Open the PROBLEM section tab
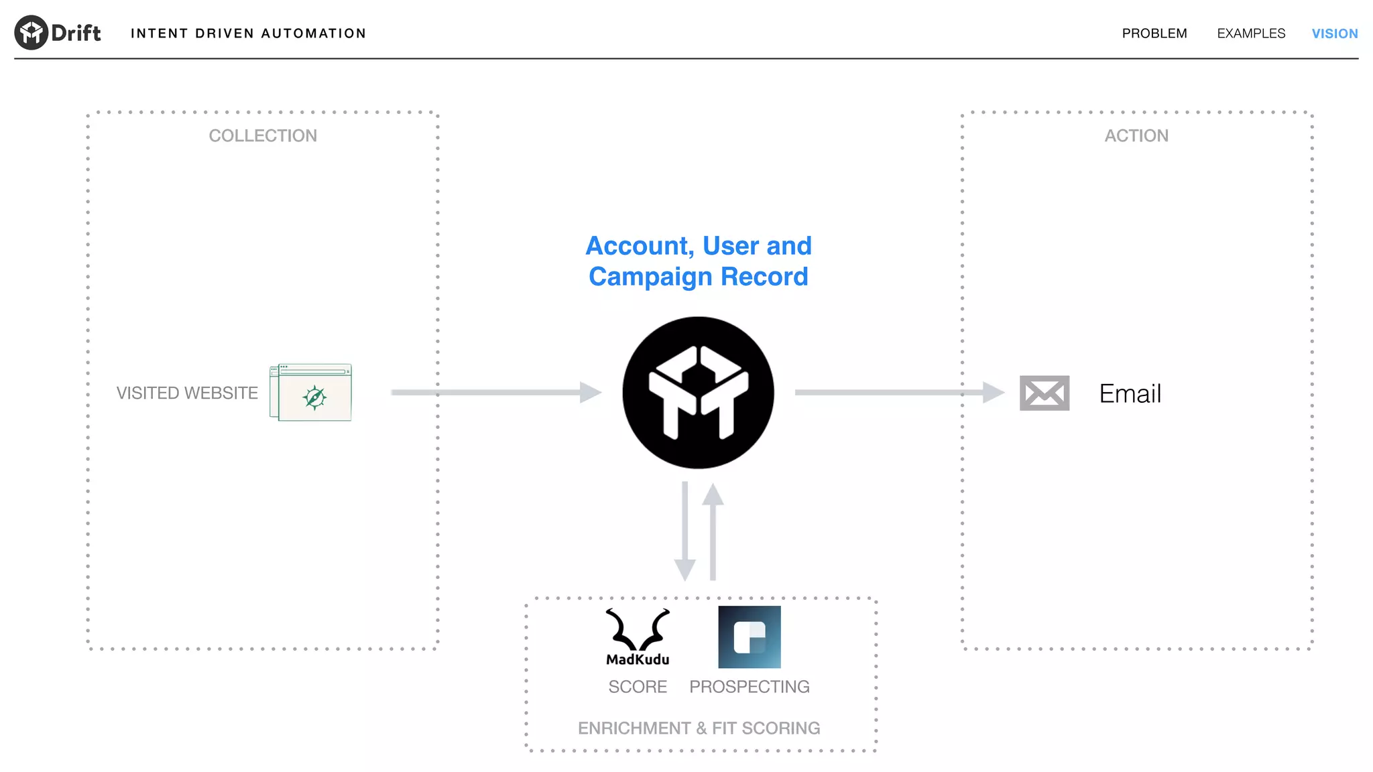The width and height of the screenshot is (1373, 772). [1154, 34]
